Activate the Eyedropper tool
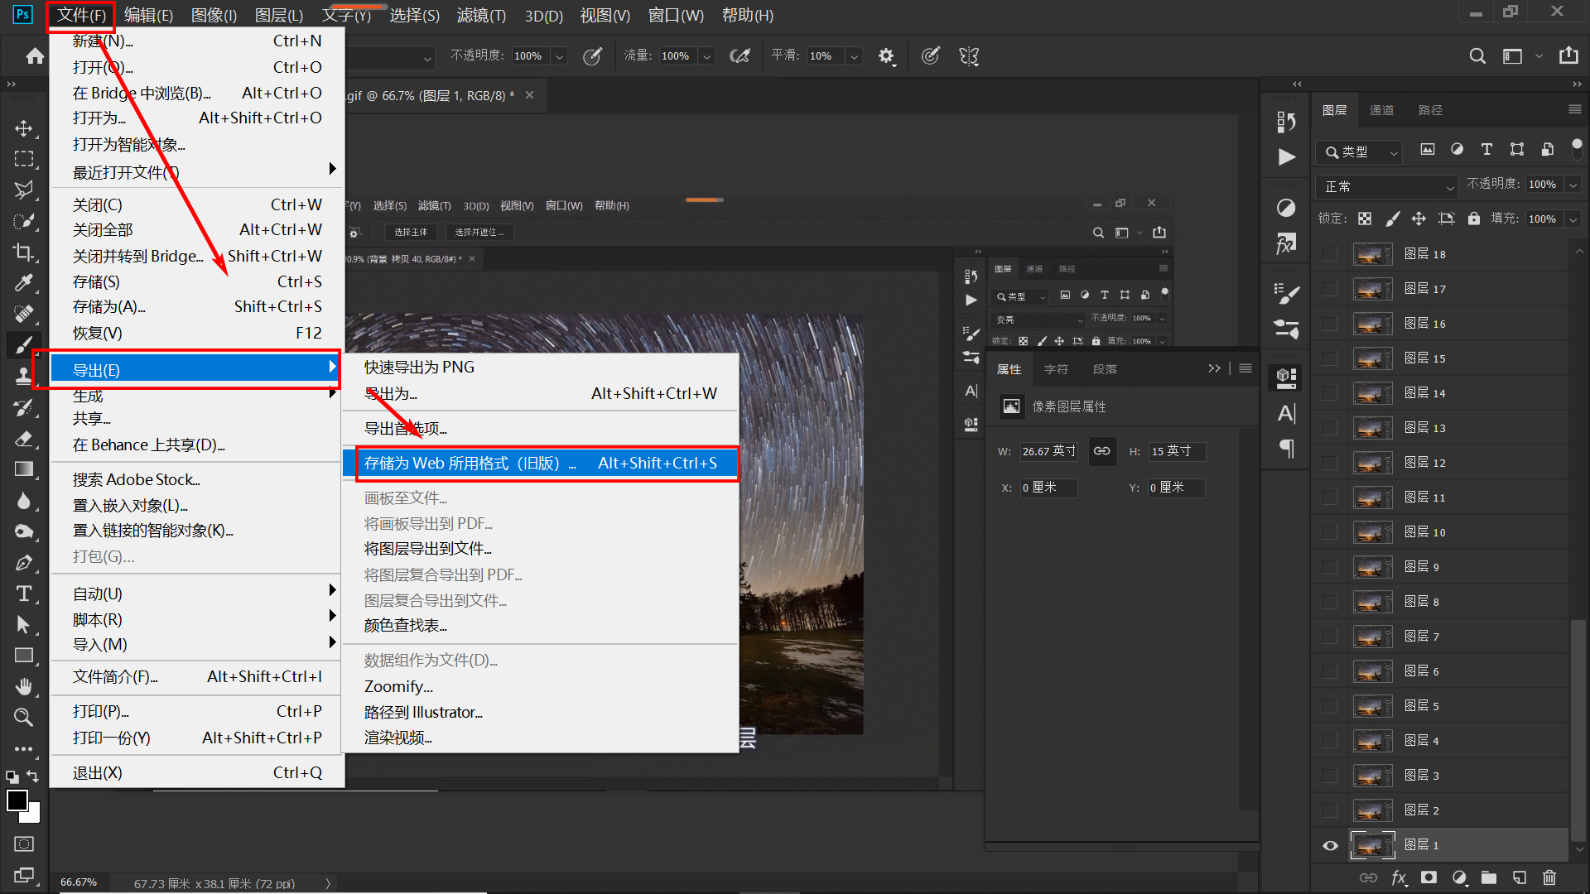Image resolution: width=1590 pixels, height=894 pixels. tap(24, 283)
